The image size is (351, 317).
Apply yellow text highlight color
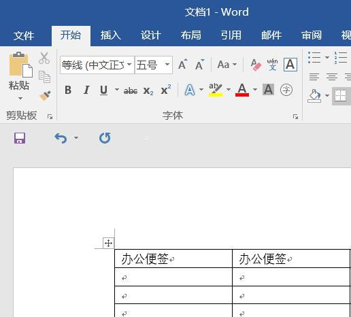pyautogui.click(x=216, y=90)
